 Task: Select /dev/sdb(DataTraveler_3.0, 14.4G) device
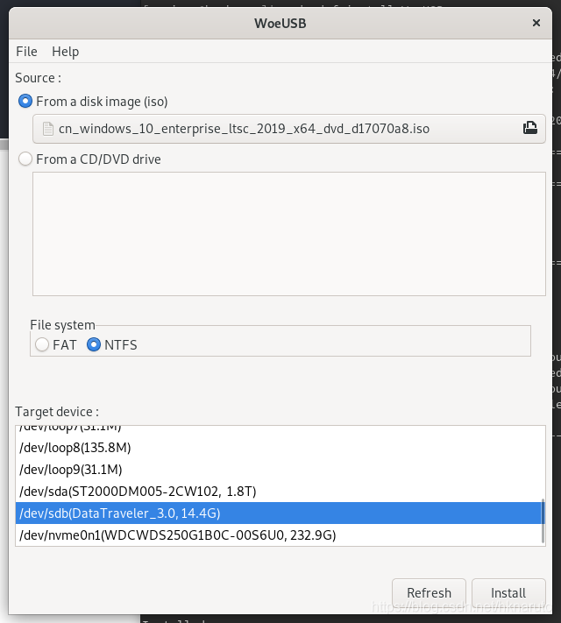click(x=279, y=513)
